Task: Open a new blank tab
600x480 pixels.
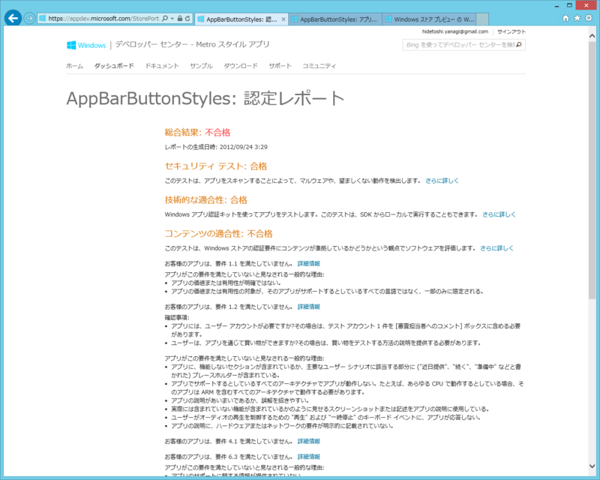Action: click(482, 19)
